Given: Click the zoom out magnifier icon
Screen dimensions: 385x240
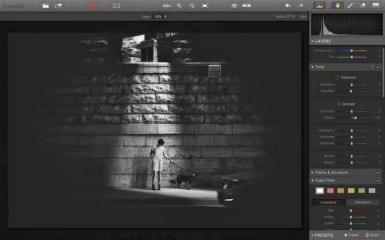Looking at the screenshot, I should [x=192, y=5].
